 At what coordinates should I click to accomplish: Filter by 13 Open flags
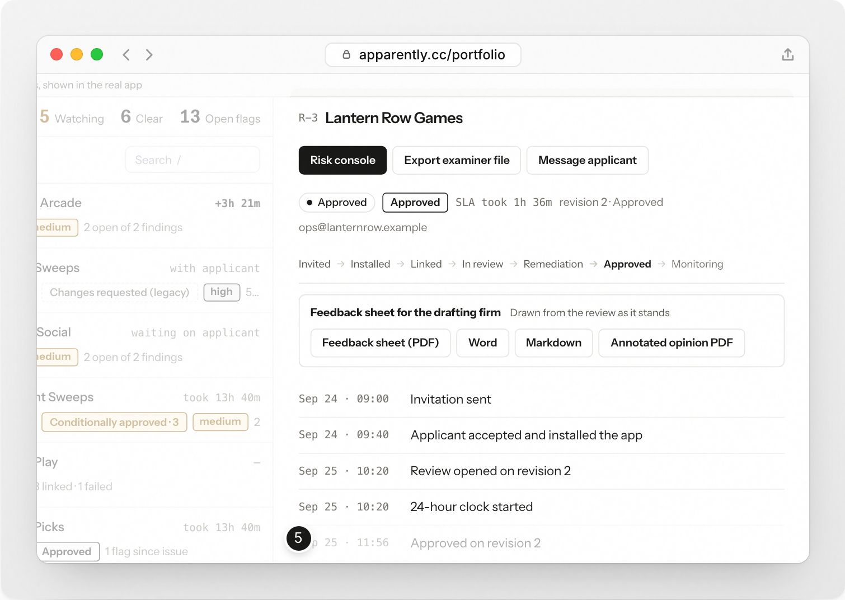(220, 117)
